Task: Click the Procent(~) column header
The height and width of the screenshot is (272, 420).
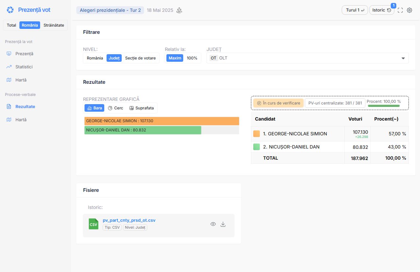Action: click(386, 119)
